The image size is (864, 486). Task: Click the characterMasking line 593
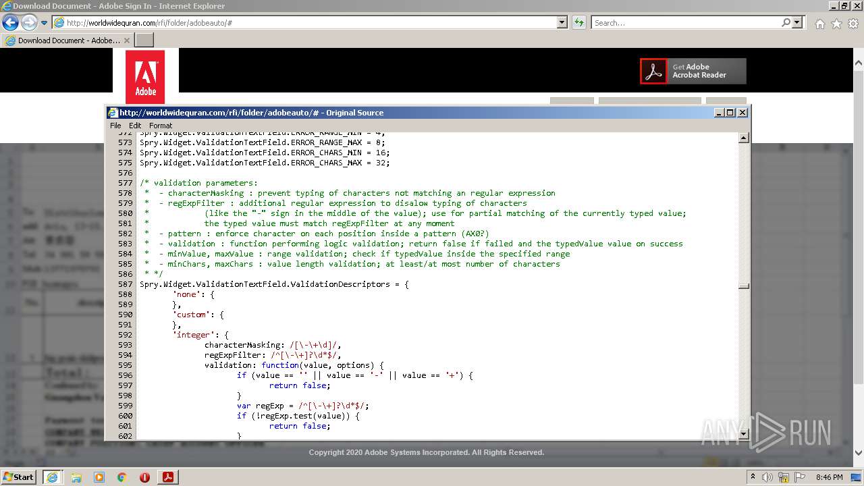273,345
